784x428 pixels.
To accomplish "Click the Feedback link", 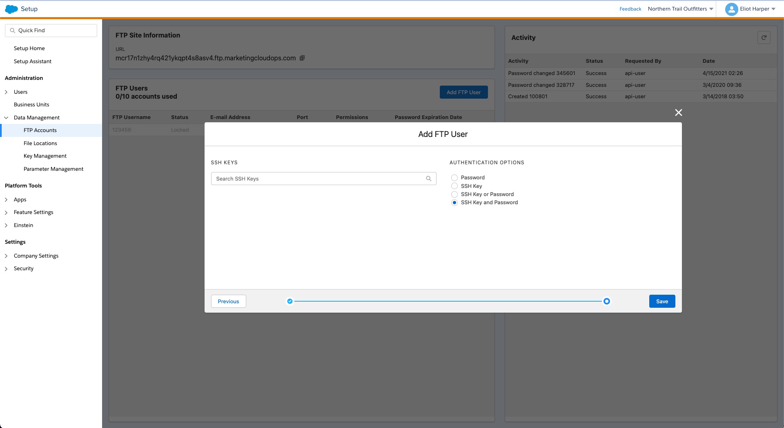I will (630, 9).
